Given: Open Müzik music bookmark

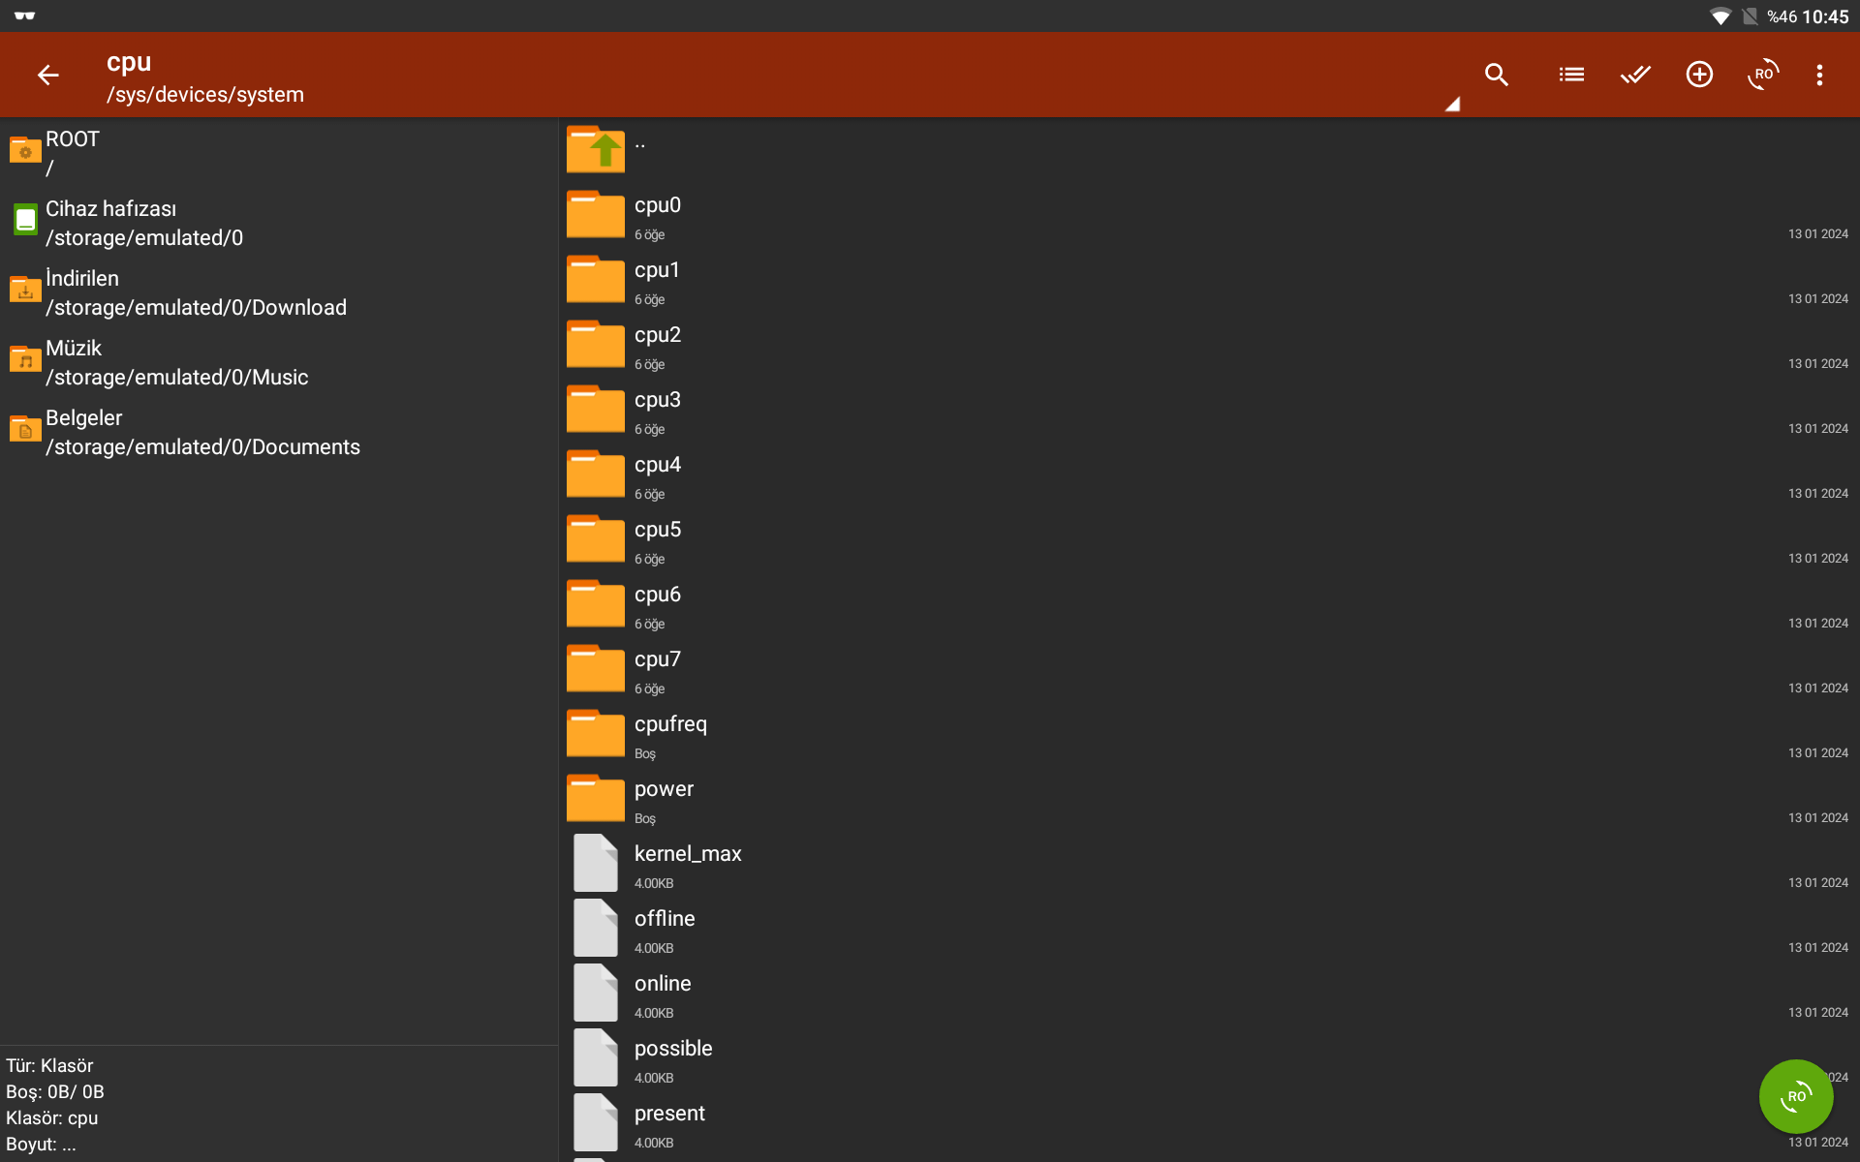Looking at the screenshot, I should (279, 362).
